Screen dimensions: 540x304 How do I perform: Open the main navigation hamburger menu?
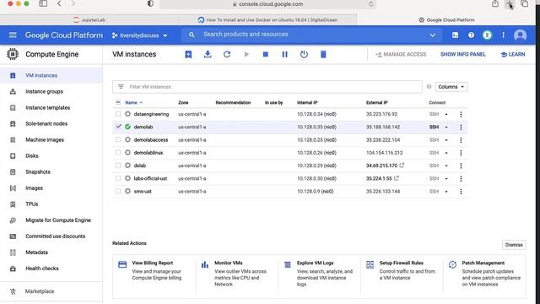click(x=13, y=35)
